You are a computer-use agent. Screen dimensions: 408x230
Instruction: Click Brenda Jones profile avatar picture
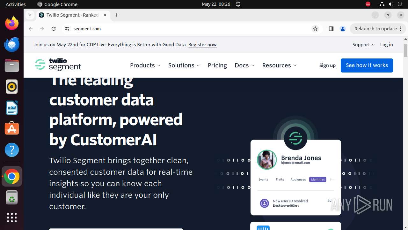click(x=267, y=159)
